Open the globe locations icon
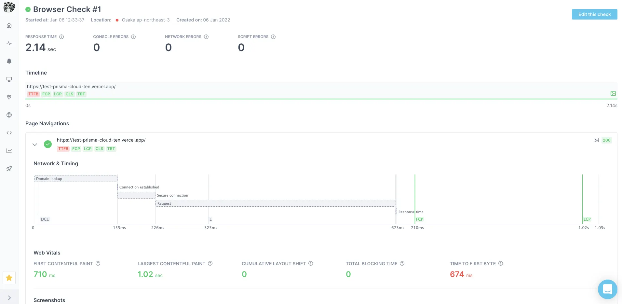Screen dimensions: 622x304 (x=9, y=115)
